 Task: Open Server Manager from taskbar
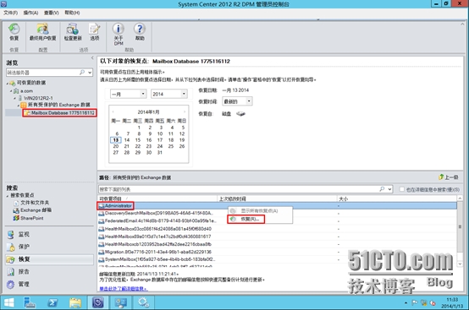pos(30,302)
